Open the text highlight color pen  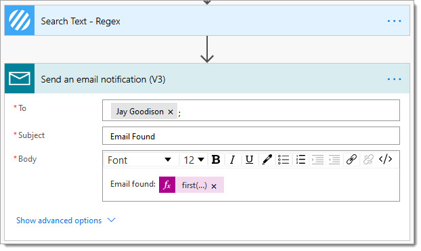click(267, 160)
